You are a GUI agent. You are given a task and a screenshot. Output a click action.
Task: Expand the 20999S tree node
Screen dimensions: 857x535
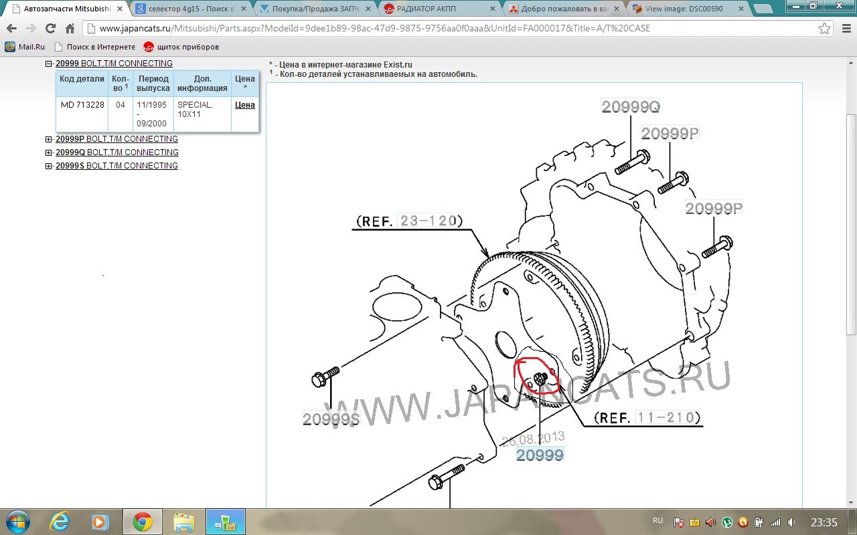48,166
